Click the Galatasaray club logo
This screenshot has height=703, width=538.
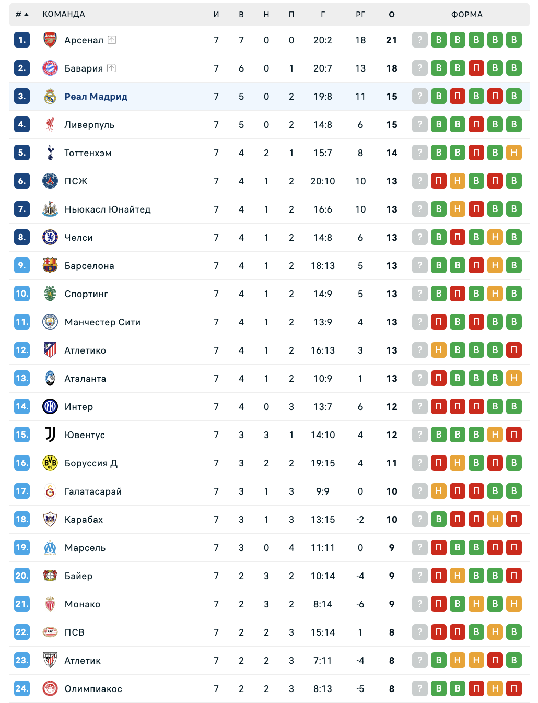(50, 491)
